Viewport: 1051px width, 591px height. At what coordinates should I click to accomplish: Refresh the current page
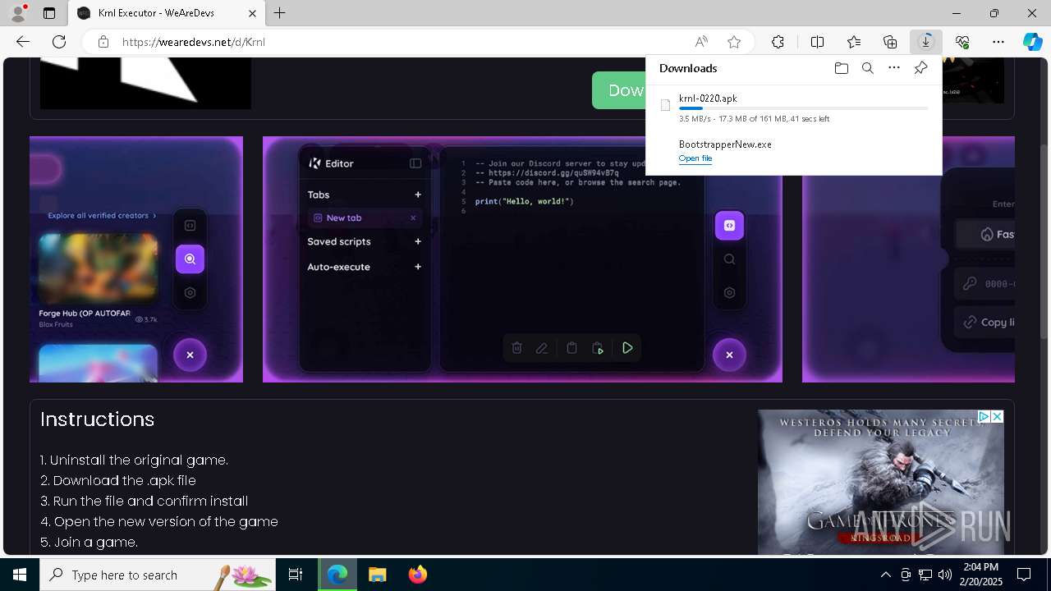tap(59, 42)
